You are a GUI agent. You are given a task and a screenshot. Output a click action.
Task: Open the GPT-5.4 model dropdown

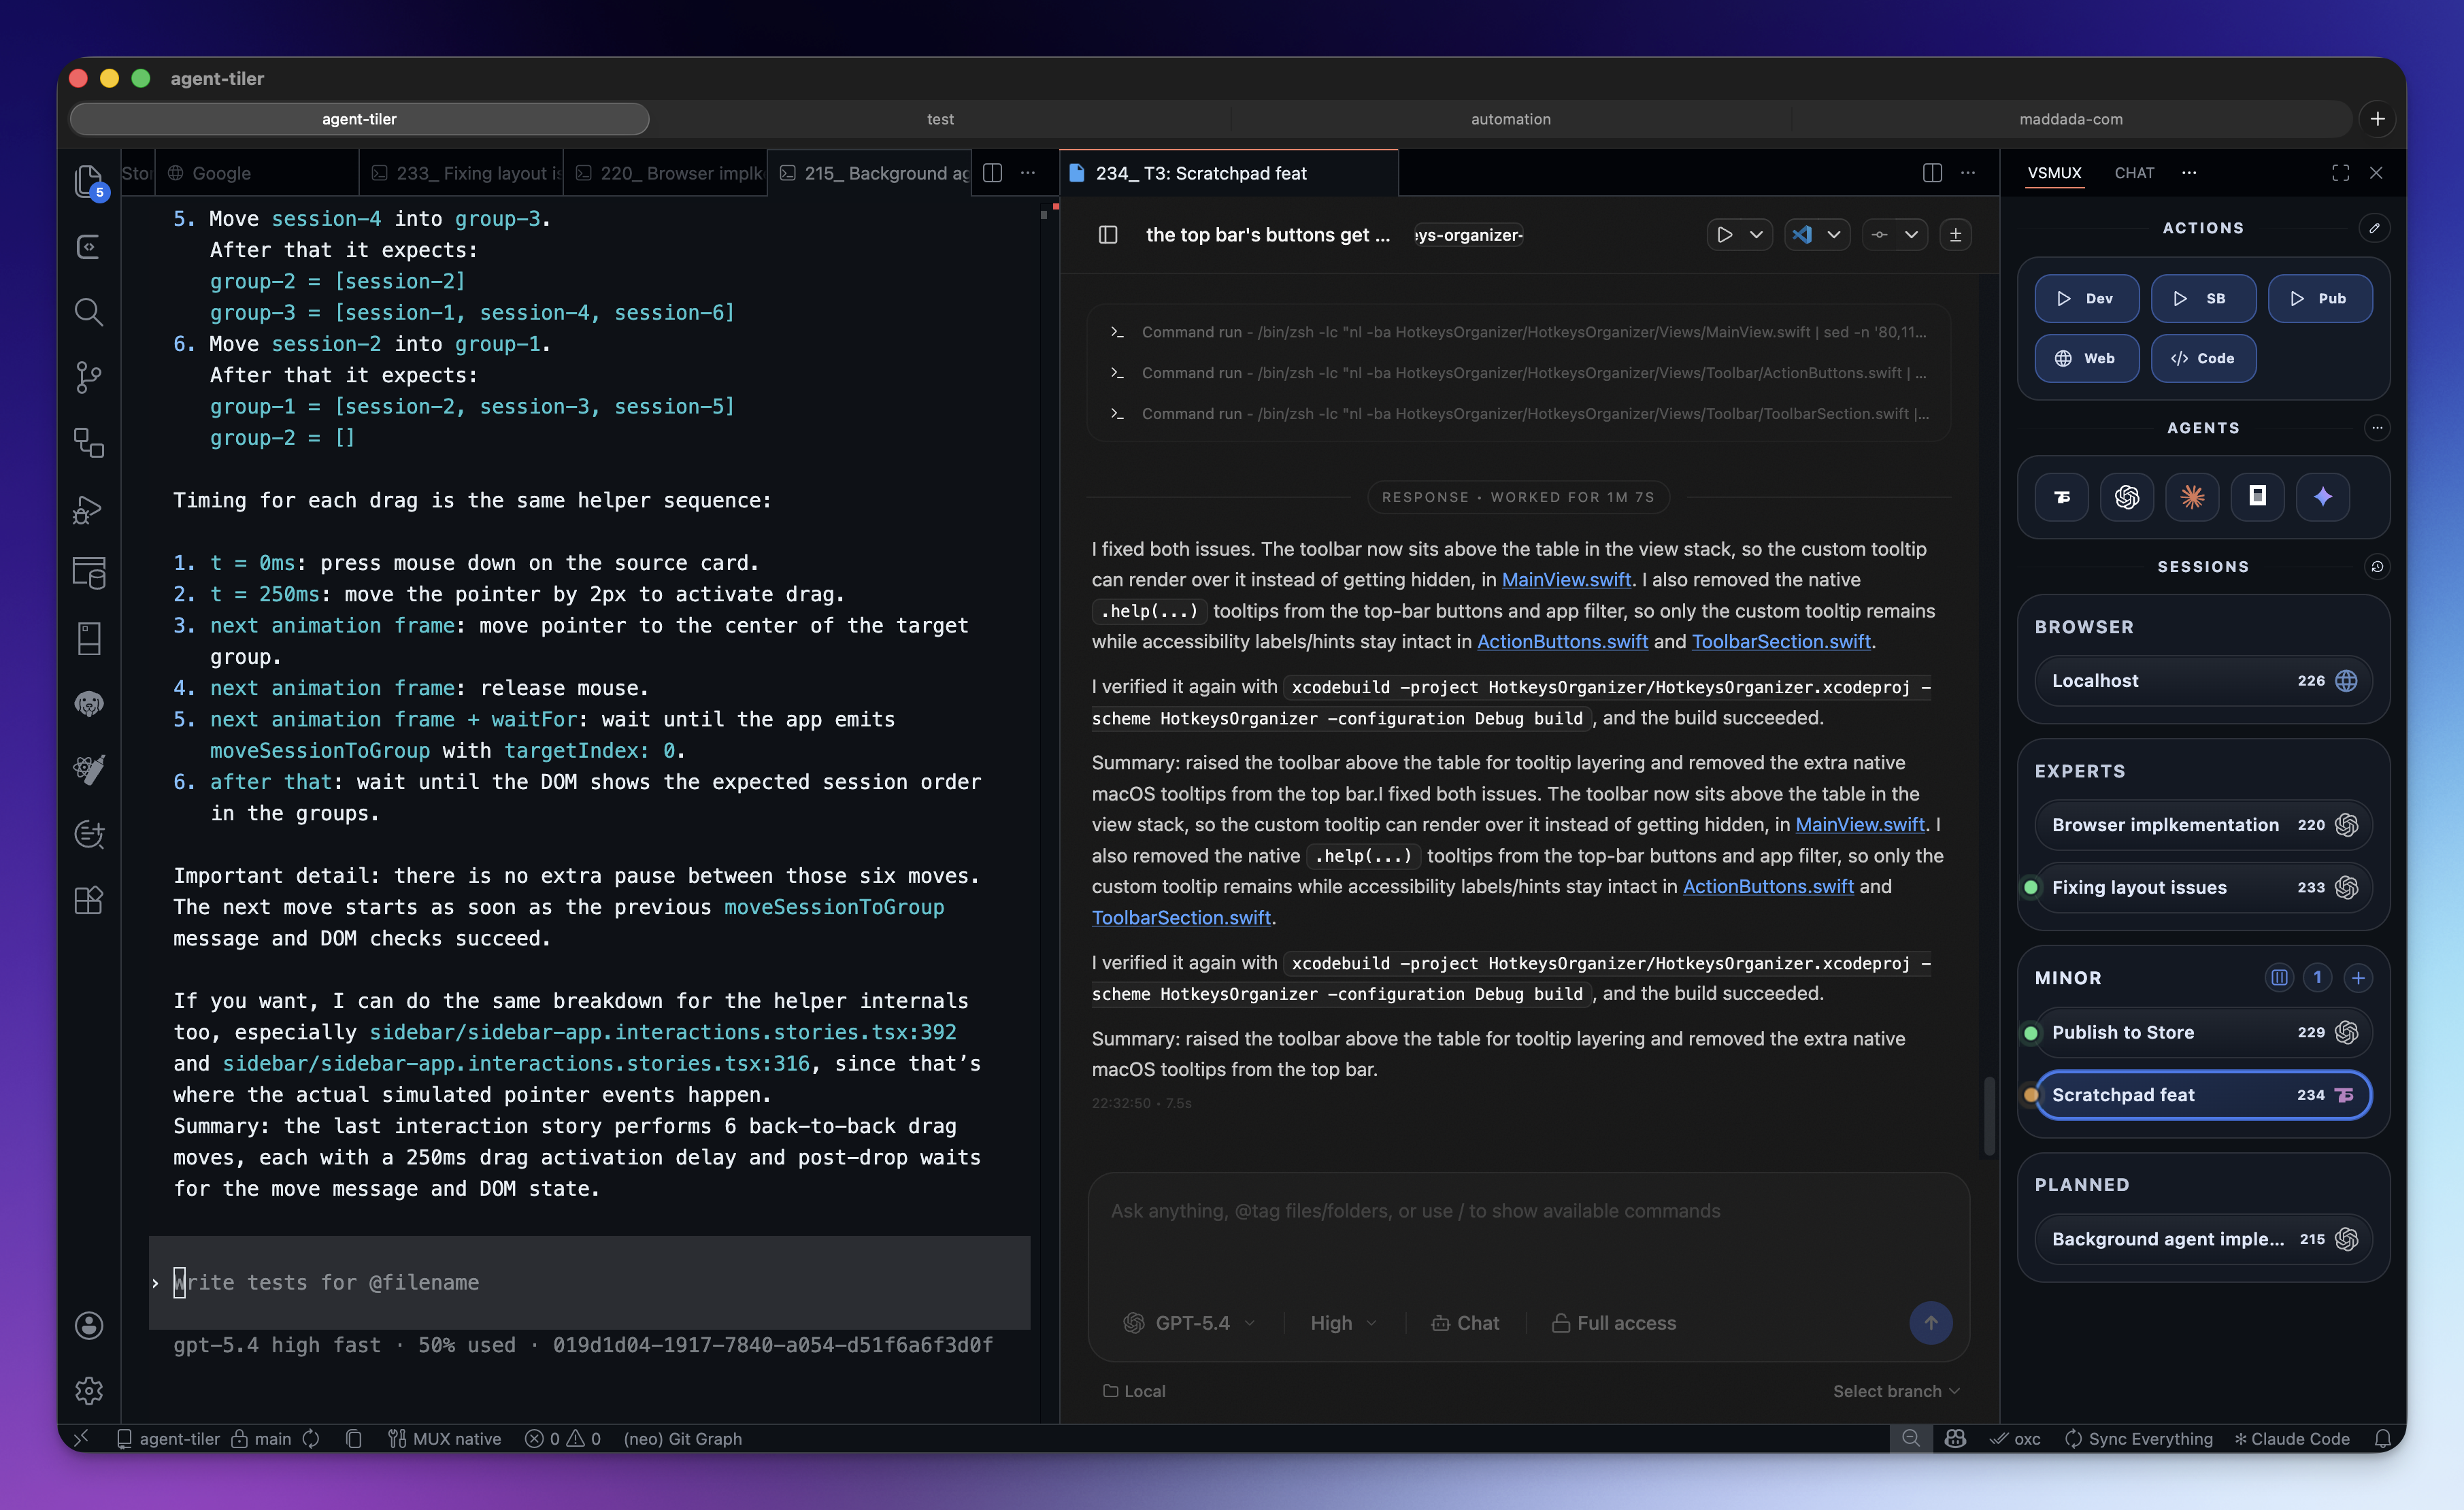coord(1189,1323)
